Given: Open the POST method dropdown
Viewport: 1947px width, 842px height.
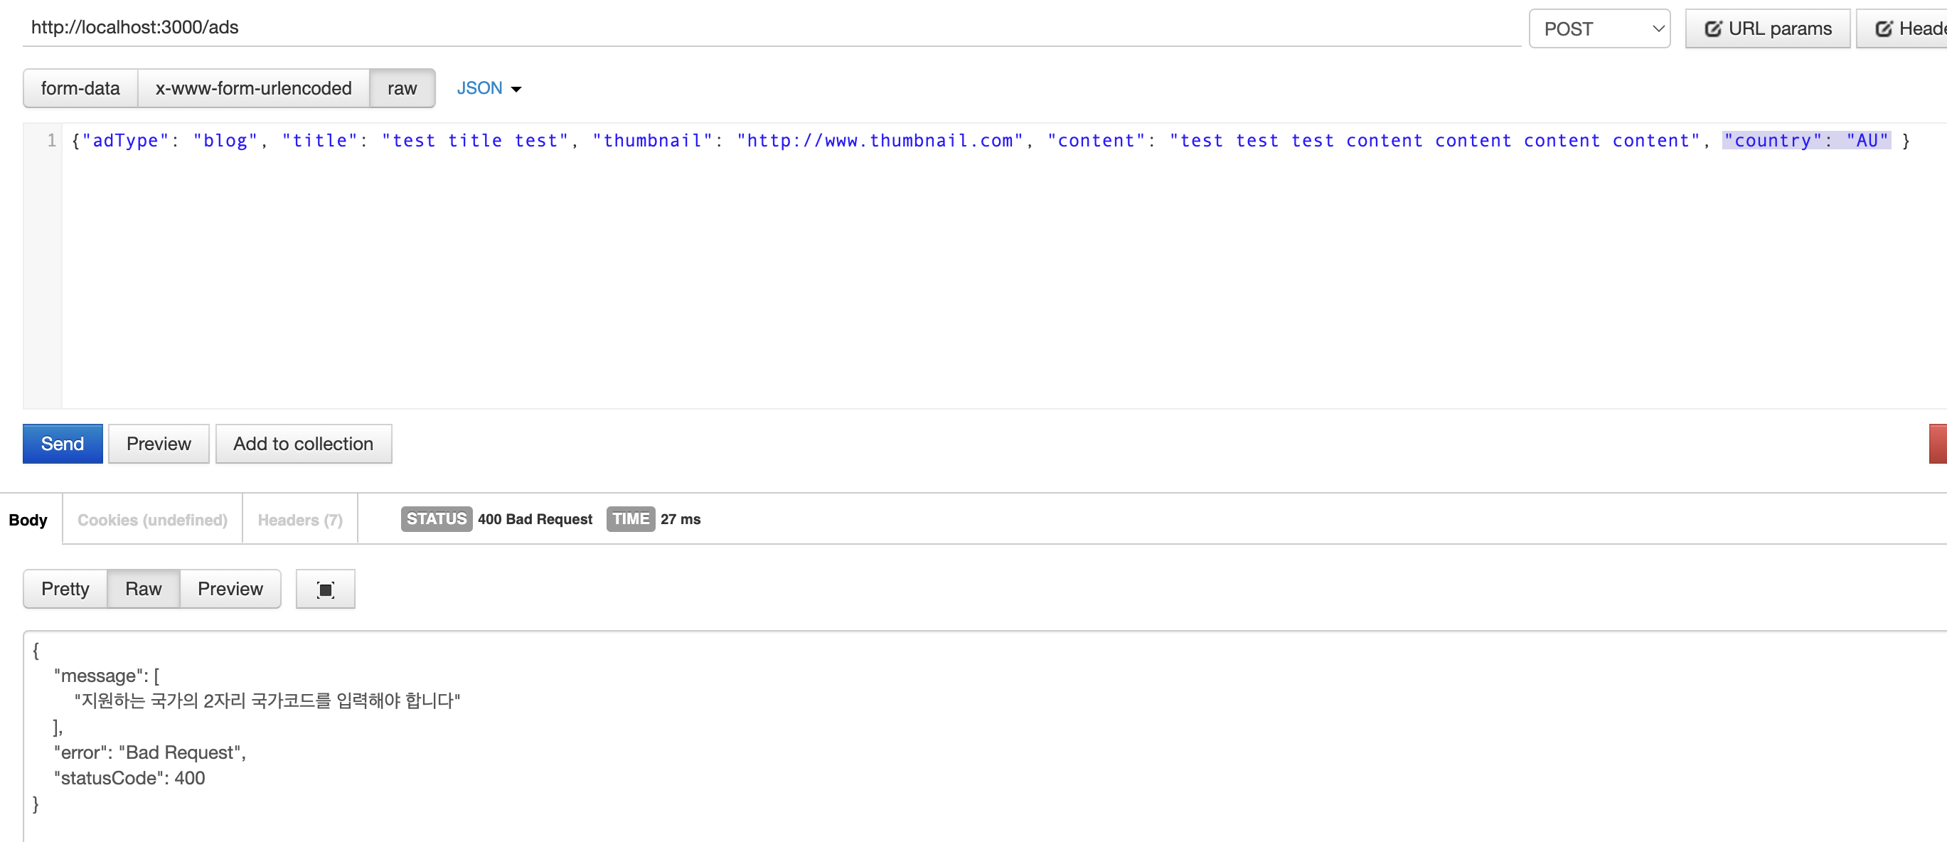Looking at the screenshot, I should (x=1599, y=28).
